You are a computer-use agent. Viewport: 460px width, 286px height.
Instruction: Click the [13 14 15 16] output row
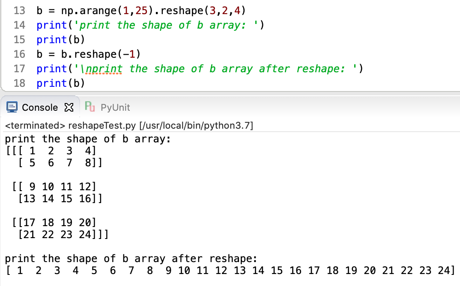(x=60, y=199)
